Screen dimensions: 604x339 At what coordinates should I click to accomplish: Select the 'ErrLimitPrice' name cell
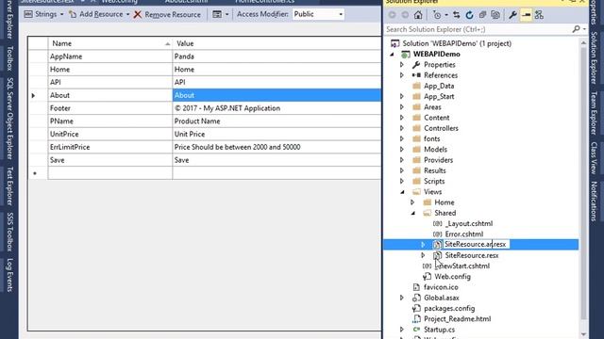click(110, 147)
